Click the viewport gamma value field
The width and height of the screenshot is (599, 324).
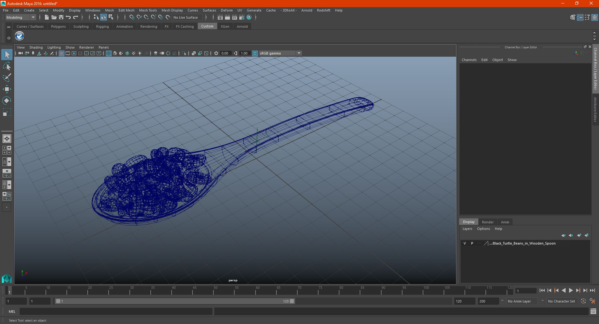point(245,53)
